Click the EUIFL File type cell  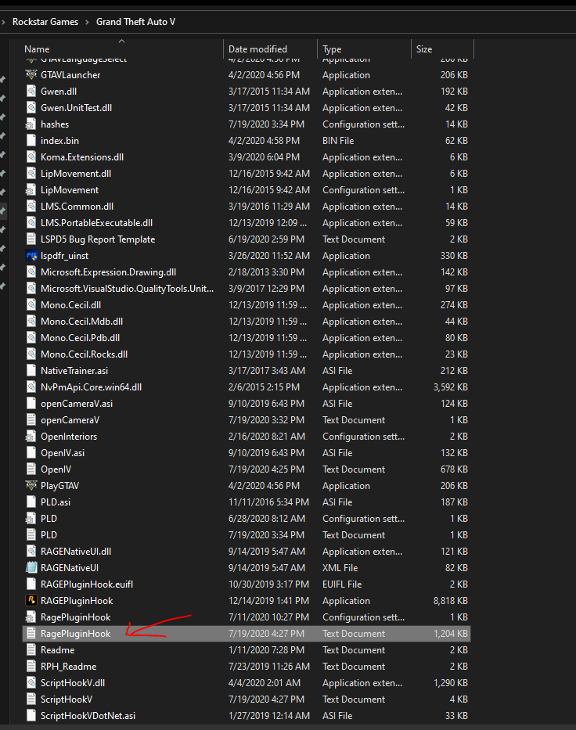pos(342,584)
